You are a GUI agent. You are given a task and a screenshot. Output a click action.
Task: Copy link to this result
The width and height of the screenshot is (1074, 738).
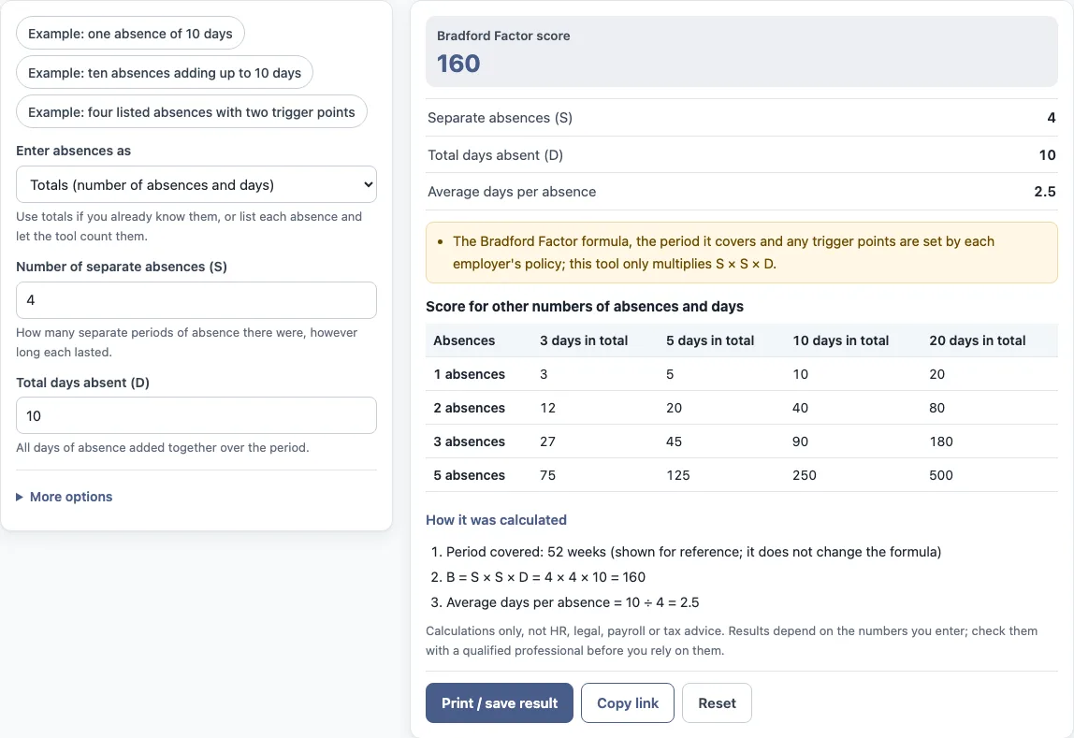pyautogui.click(x=628, y=703)
